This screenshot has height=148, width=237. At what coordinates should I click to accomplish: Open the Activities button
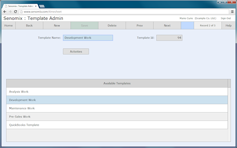76,51
